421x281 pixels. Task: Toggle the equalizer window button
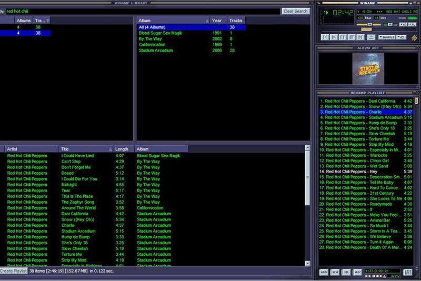click(x=403, y=24)
